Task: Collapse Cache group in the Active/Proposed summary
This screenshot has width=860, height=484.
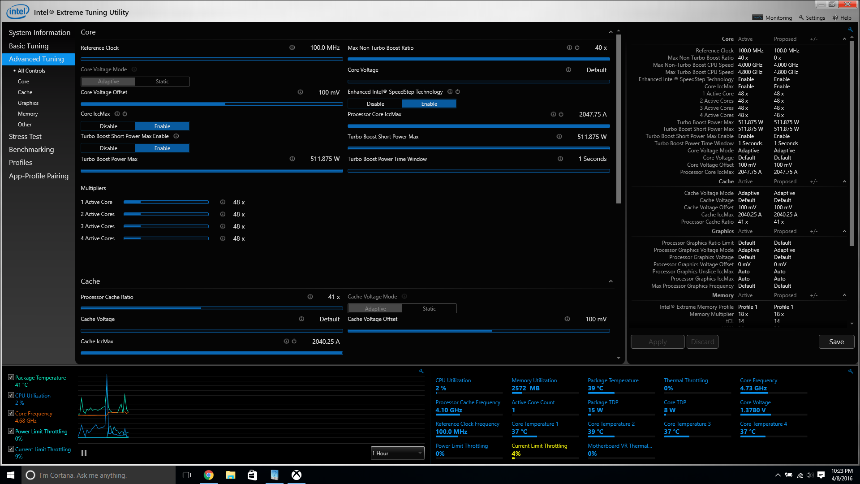Action: (844, 181)
